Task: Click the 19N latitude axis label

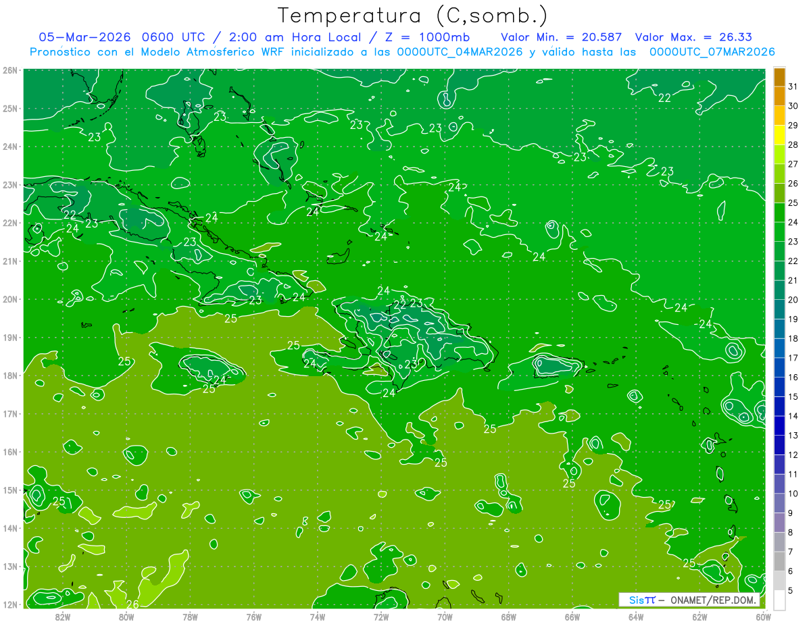Action: coord(10,337)
